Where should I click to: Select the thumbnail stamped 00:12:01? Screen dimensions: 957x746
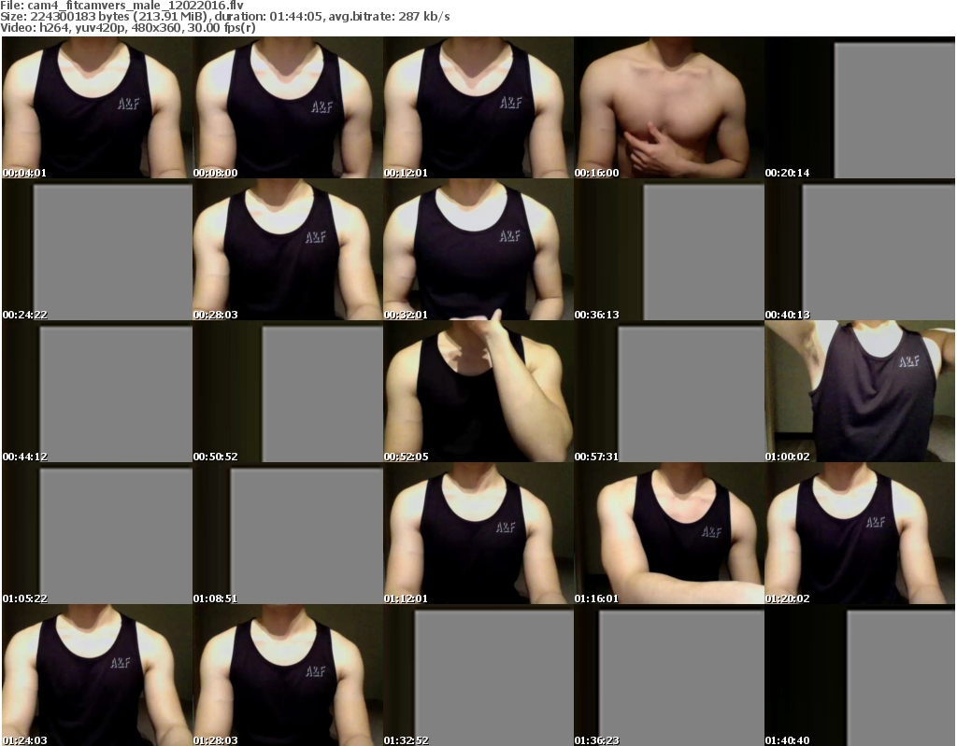(478, 107)
